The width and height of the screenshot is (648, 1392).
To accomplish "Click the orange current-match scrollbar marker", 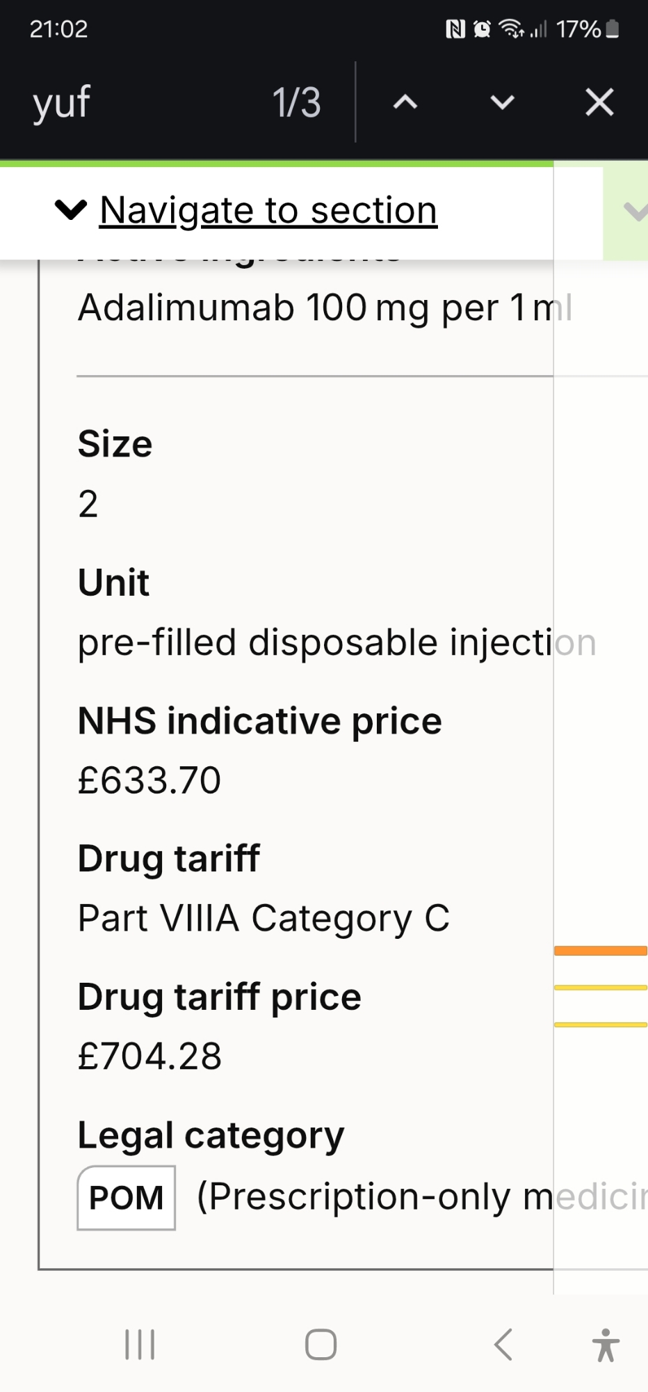I will pyautogui.click(x=601, y=951).
